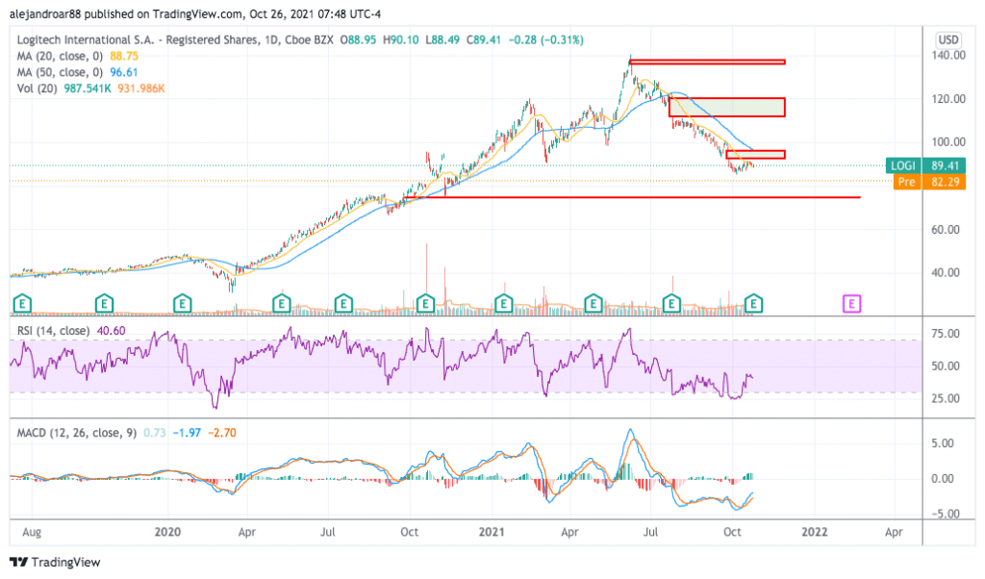Click the Cboe BZX exchange label
Image resolution: width=985 pixels, height=579 pixels.
coord(309,40)
